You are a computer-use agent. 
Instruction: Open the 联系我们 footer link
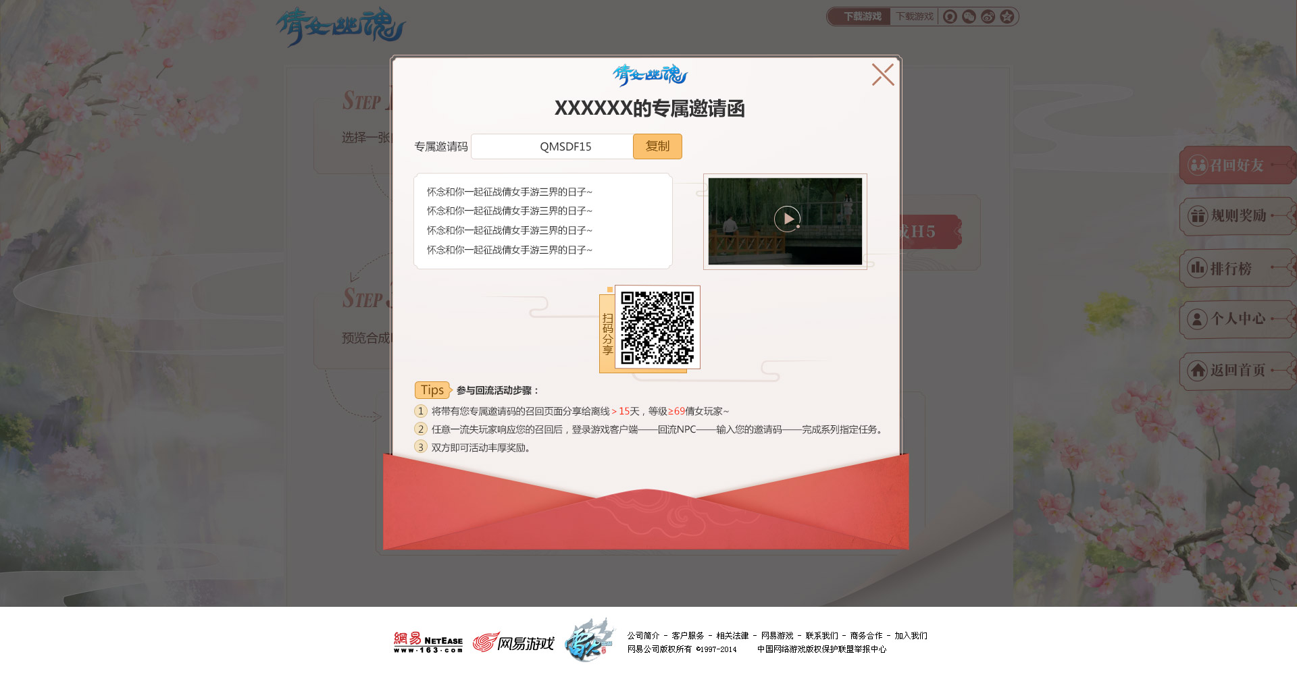821,636
